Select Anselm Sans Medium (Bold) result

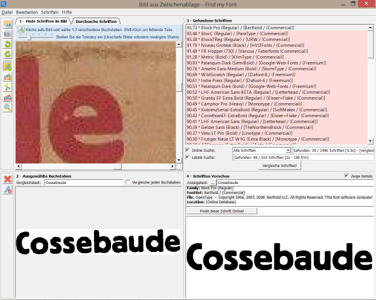click(x=277, y=69)
